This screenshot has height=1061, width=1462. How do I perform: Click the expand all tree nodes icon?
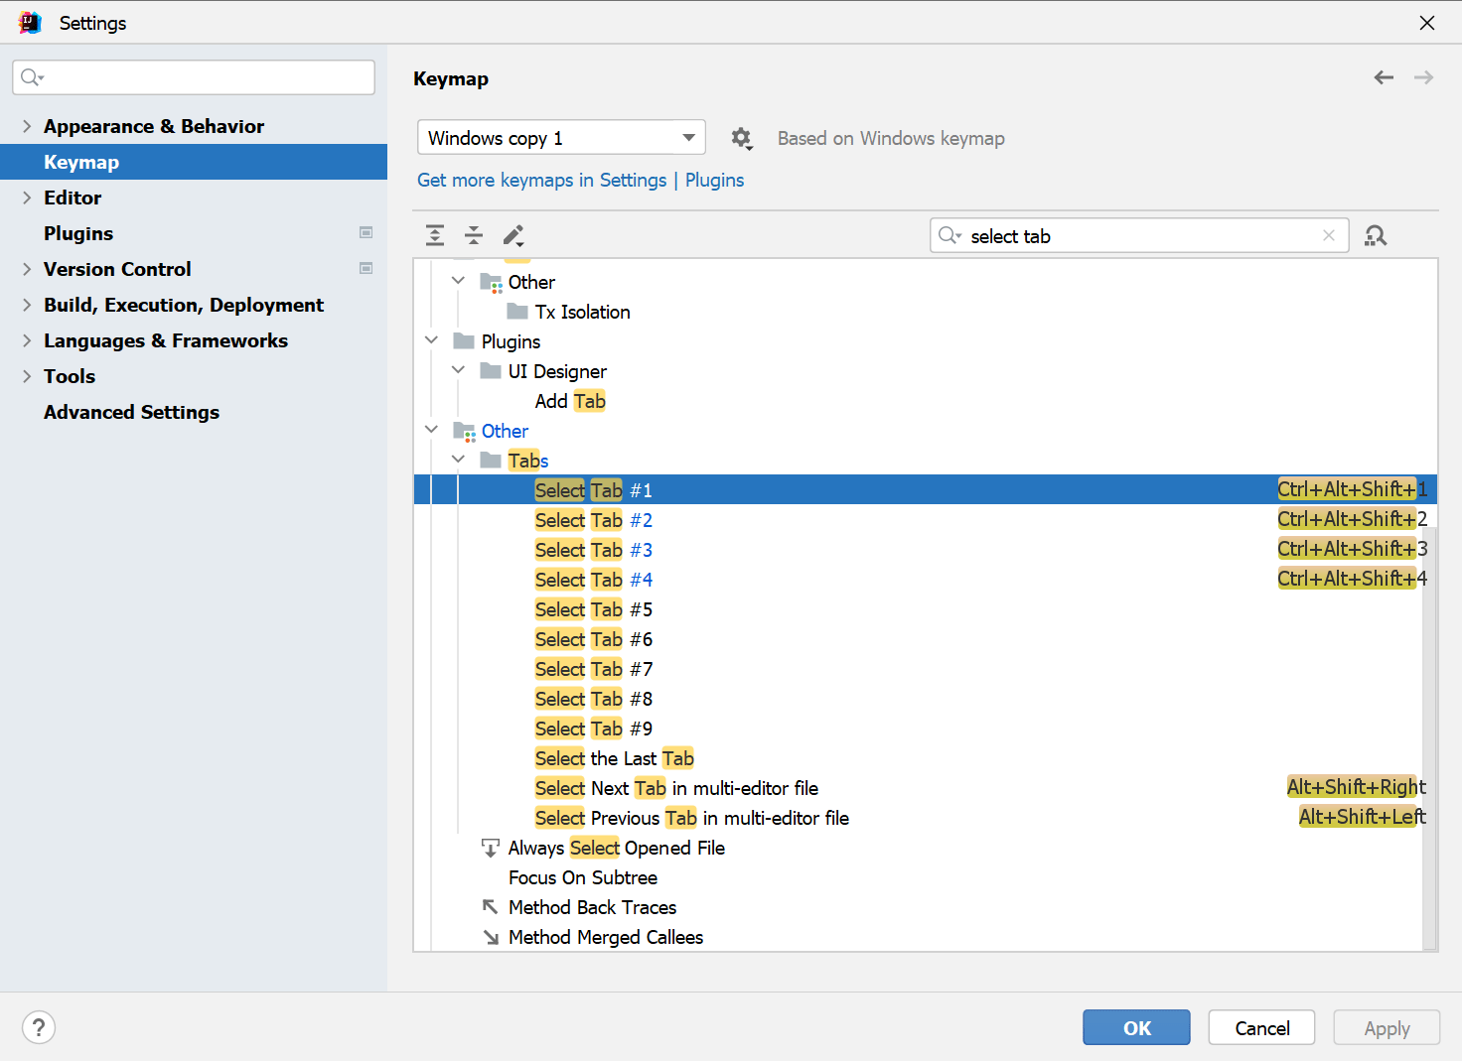[435, 235]
